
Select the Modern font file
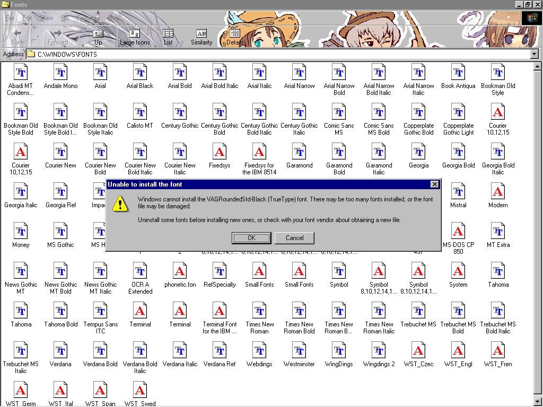(x=497, y=192)
